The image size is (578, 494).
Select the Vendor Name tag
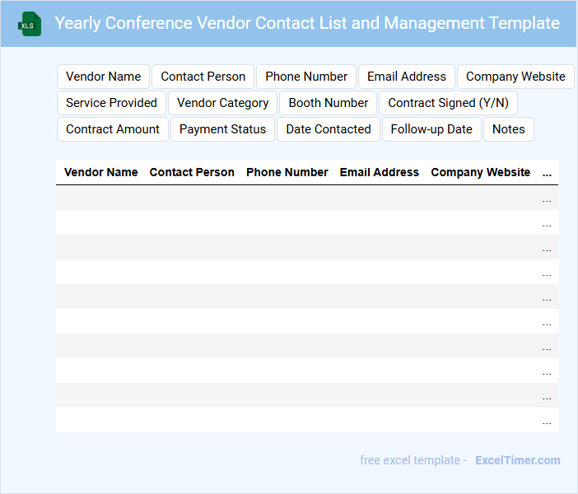point(104,77)
